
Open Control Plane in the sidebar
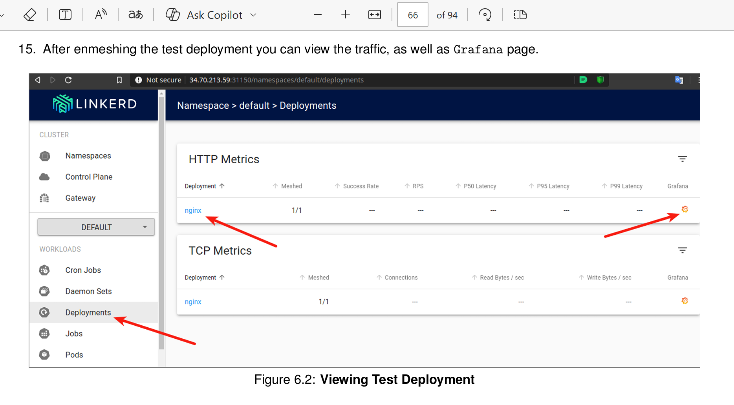point(89,177)
